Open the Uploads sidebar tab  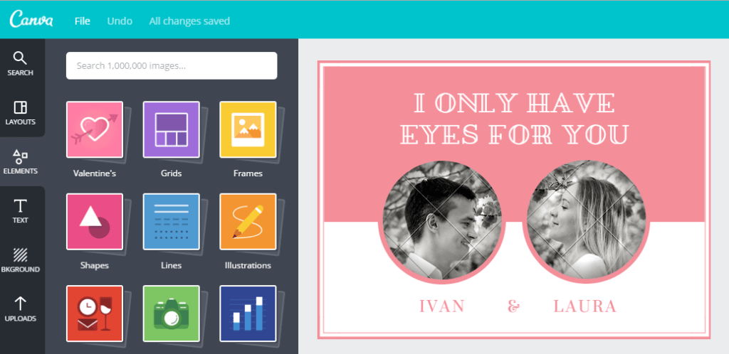[x=21, y=309]
